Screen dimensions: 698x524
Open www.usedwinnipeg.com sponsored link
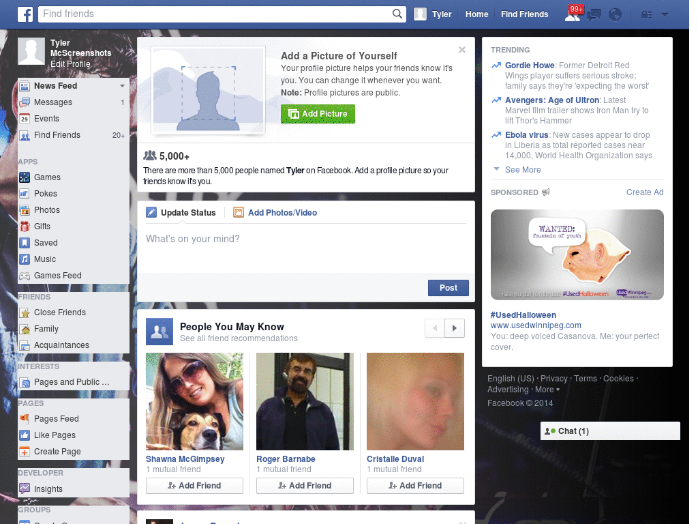point(536,325)
